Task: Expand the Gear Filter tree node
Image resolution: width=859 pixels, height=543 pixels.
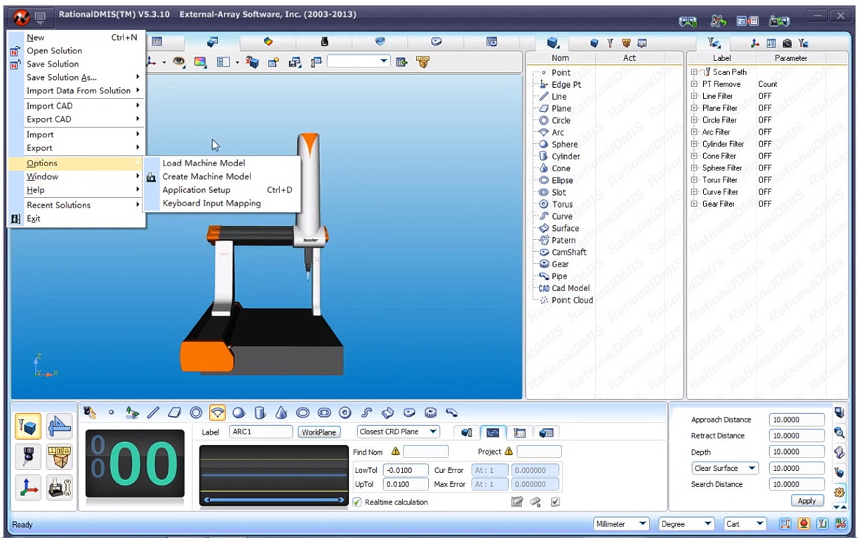Action: click(694, 203)
